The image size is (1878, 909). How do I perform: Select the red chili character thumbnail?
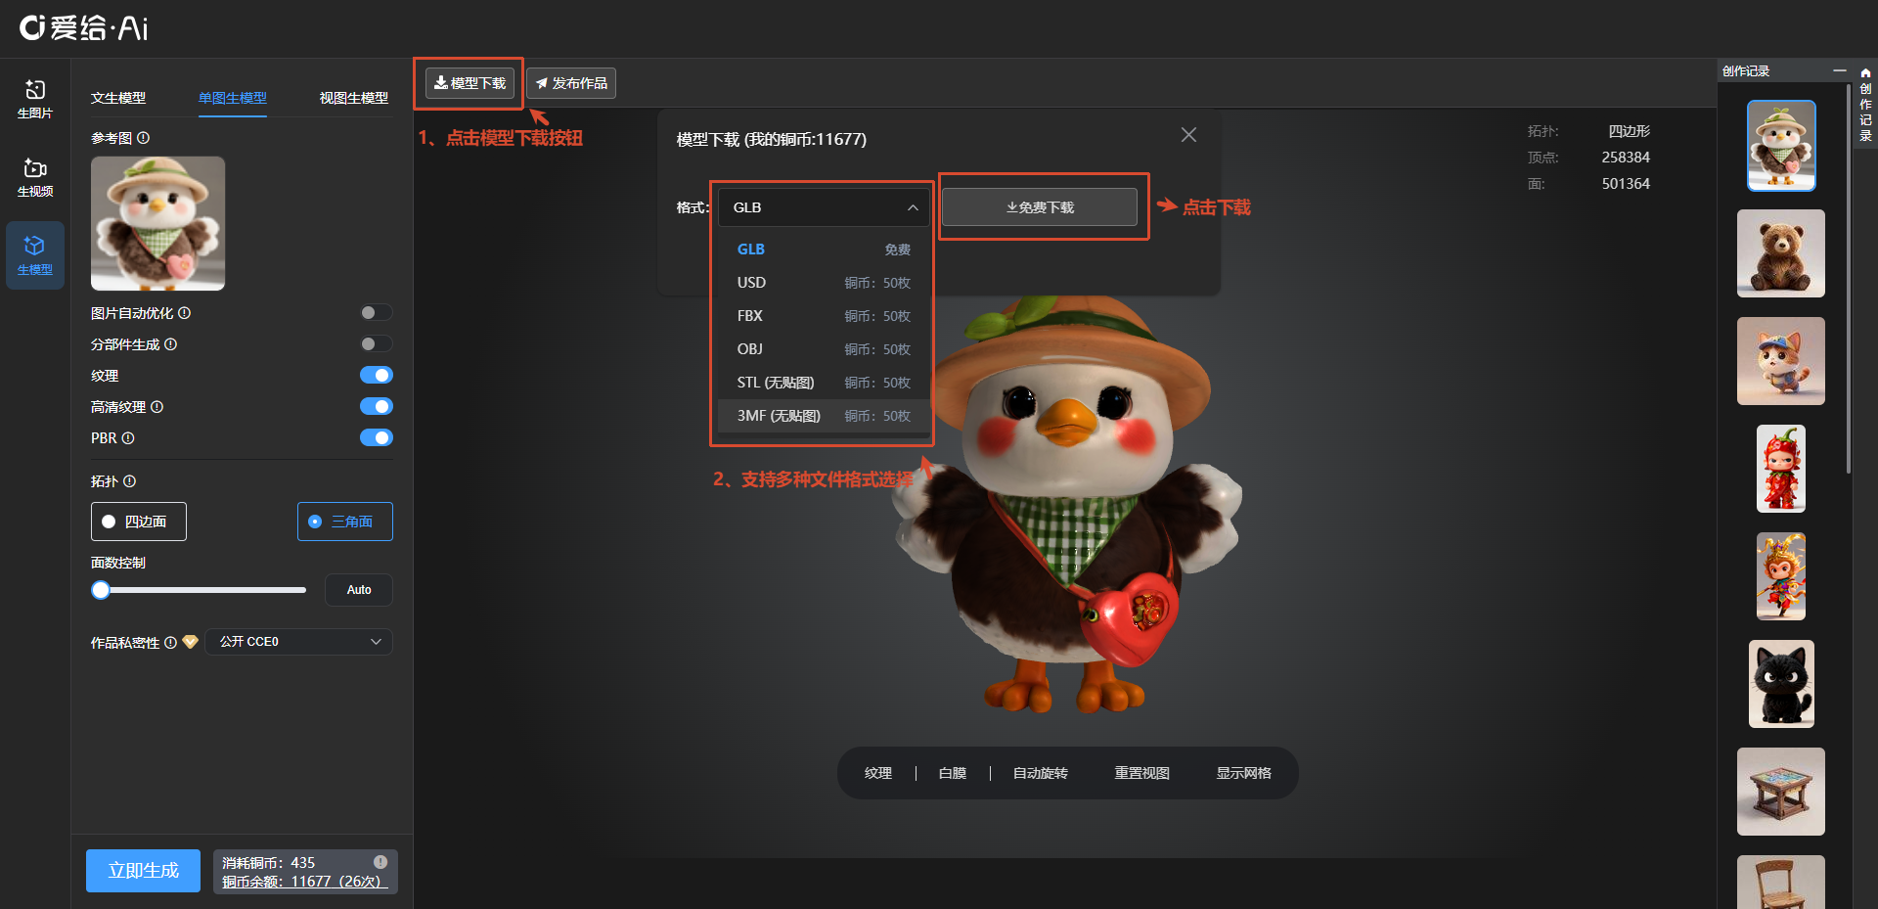tap(1781, 469)
